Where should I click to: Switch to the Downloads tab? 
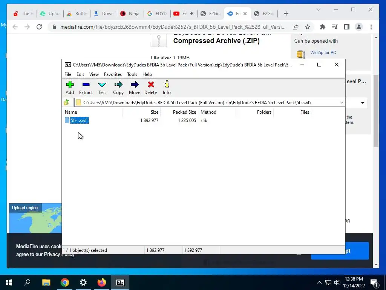point(104,14)
